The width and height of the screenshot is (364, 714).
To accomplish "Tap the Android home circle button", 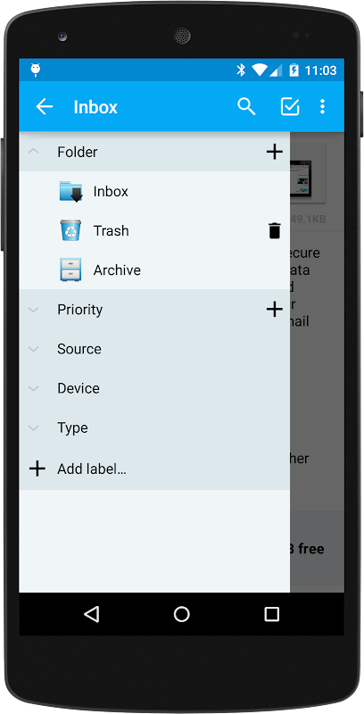I will coord(181,614).
